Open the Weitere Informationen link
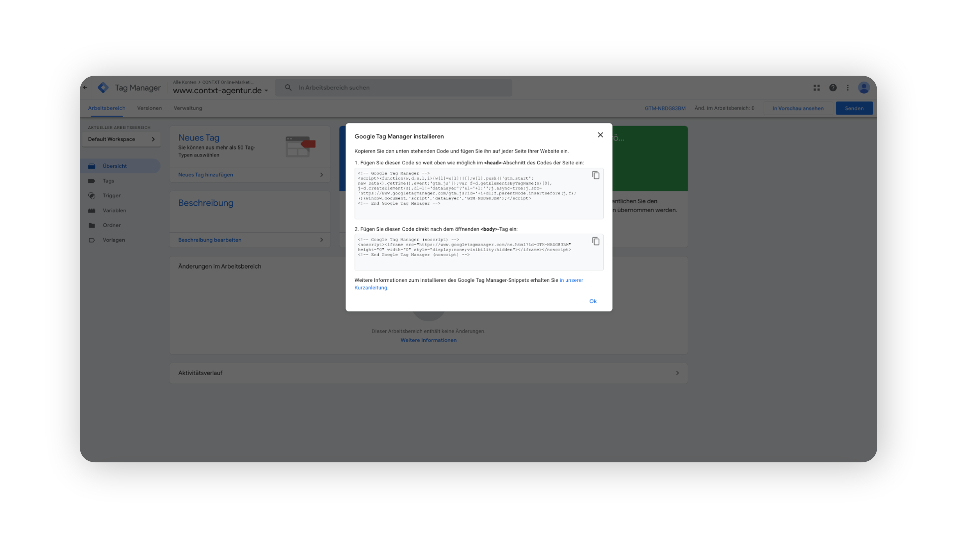The image size is (957, 538). pos(429,340)
